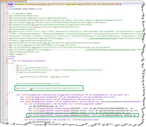This screenshot has height=127, width=146.
Task: Collapse the Item_Default_HoverPanel div fold
Action: [7, 61]
